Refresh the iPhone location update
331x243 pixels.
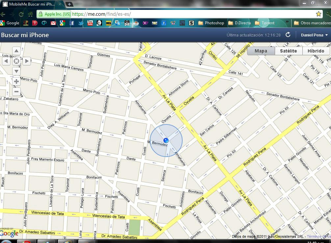click(288, 35)
